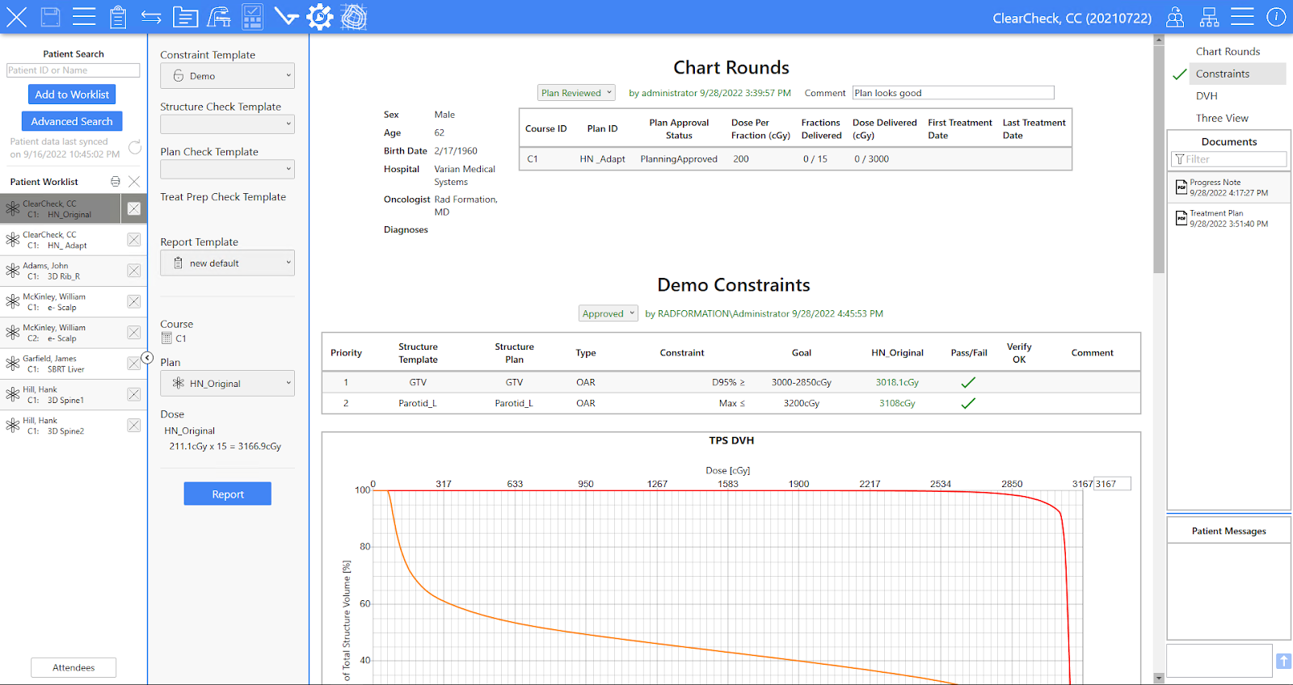Click the Comment field with Plan looks good
Screen dimensions: 1293x685
pyautogui.click(x=954, y=93)
